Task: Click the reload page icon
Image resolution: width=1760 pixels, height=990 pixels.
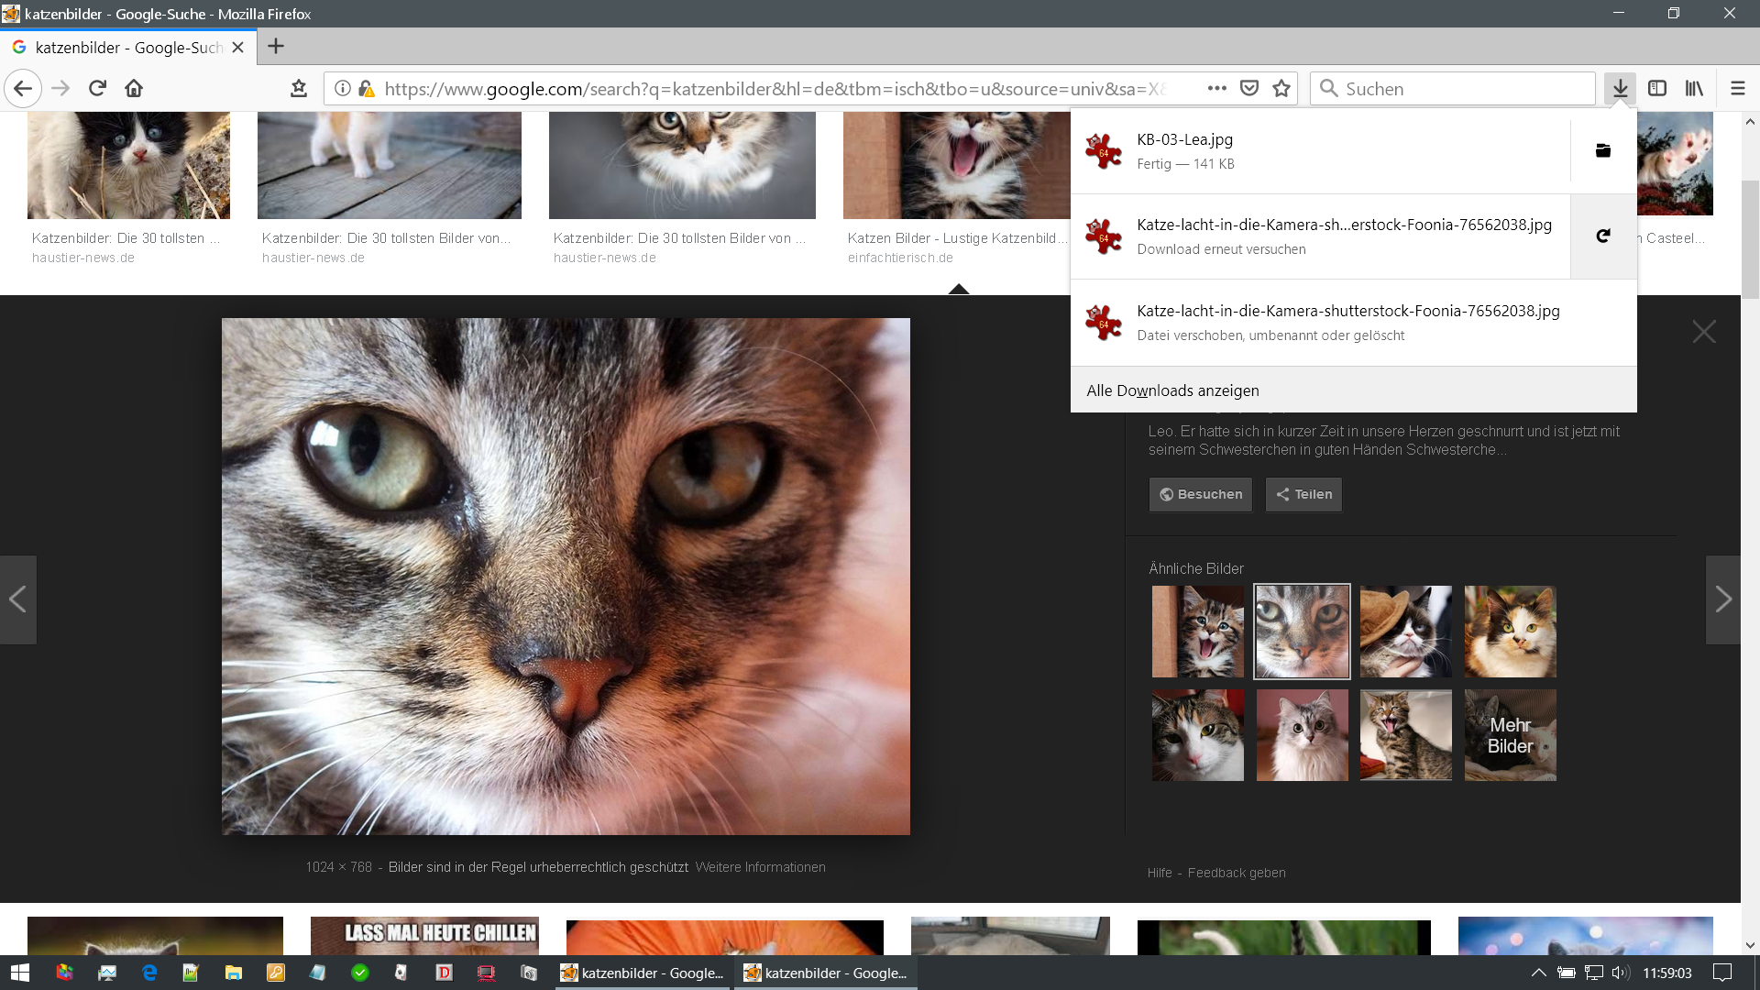Action: [x=97, y=88]
